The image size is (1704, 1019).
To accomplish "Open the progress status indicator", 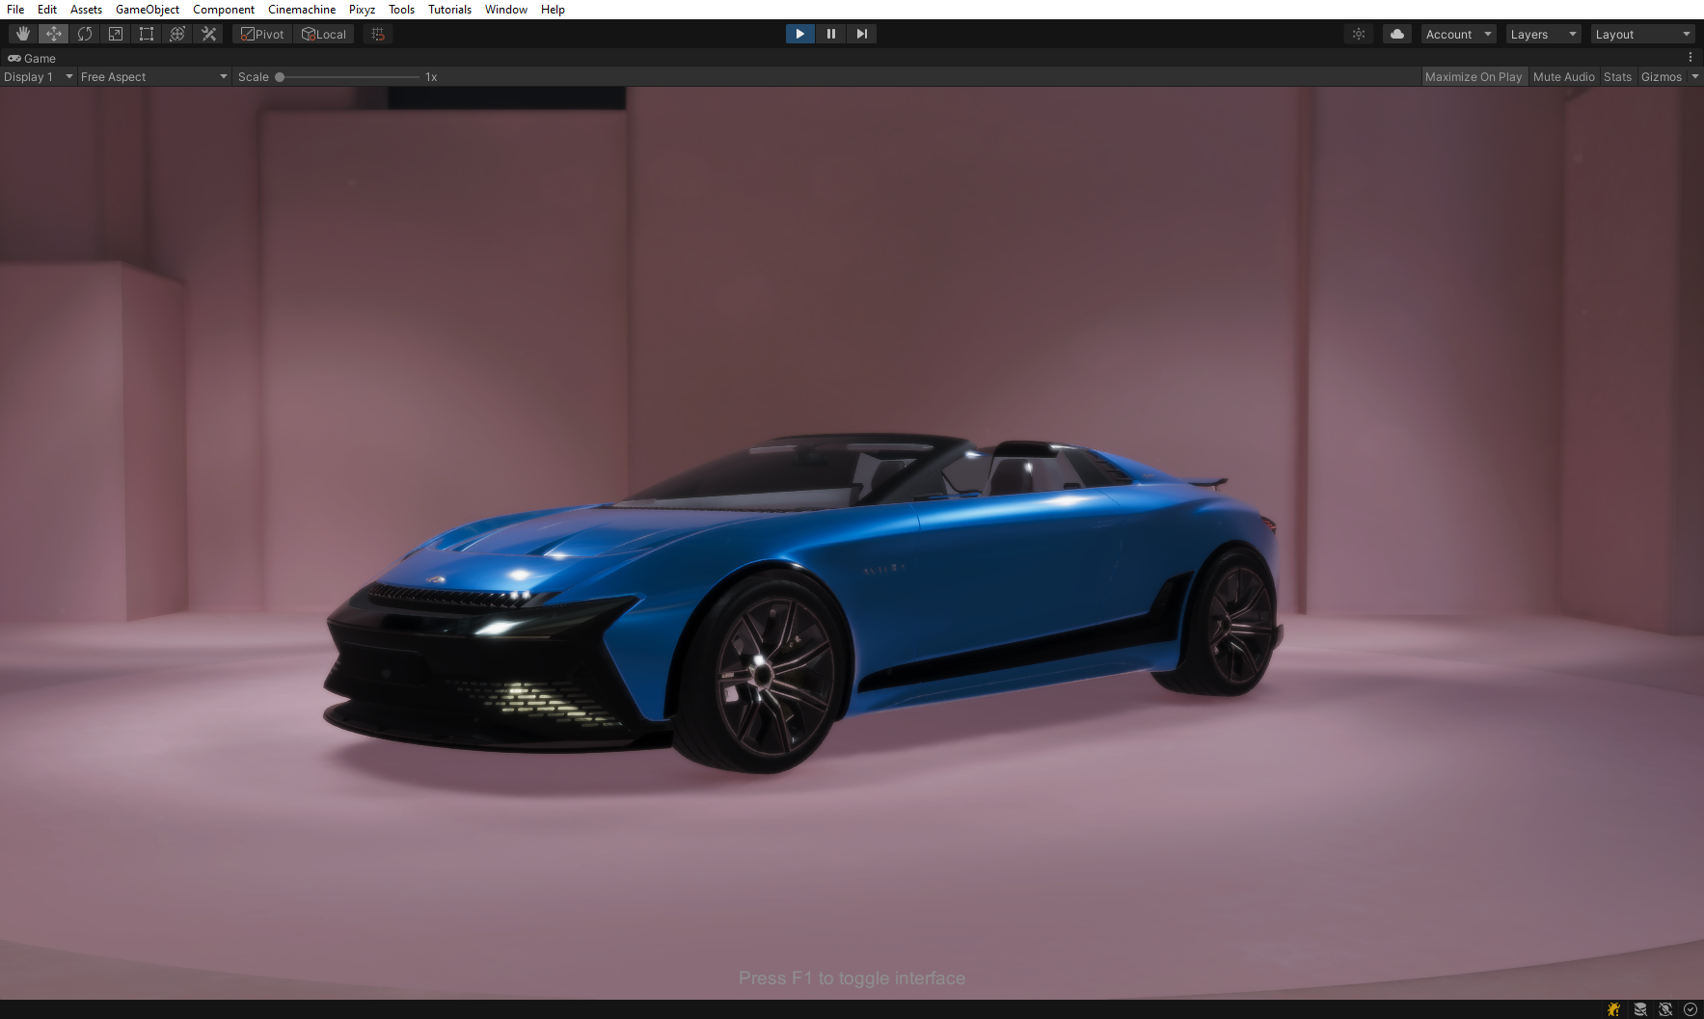I will [1690, 1009].
